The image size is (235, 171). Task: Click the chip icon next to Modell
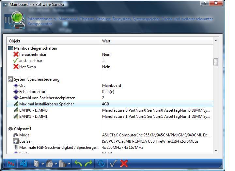(x=16, y=135)
